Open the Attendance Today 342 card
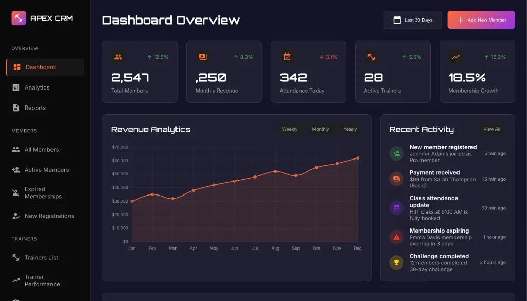 [x=308, y=72]
